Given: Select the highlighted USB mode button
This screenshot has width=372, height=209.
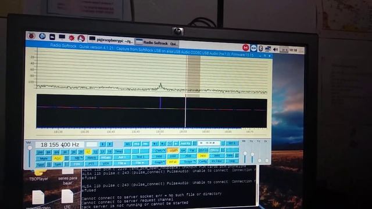Looking at the screenshot, I should (173, 150).
